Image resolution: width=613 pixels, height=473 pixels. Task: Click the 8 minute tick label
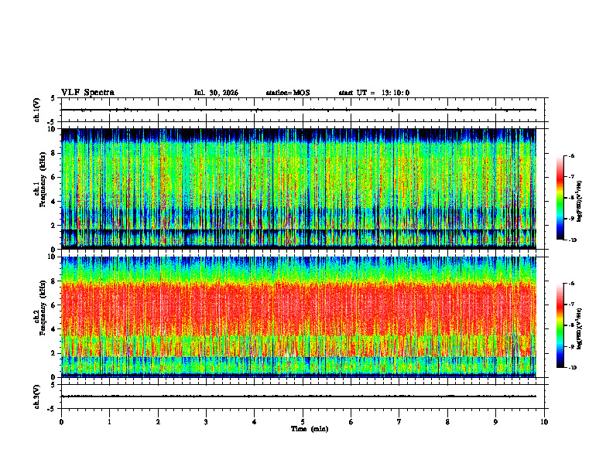447,422
